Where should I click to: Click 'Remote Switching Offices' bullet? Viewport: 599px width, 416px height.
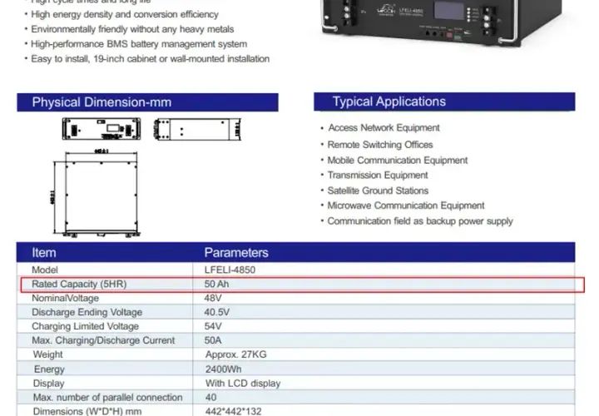tap(380, 145)
